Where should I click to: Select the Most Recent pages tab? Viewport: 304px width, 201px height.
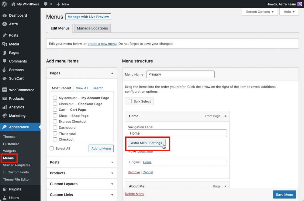[x=61, y=88]
